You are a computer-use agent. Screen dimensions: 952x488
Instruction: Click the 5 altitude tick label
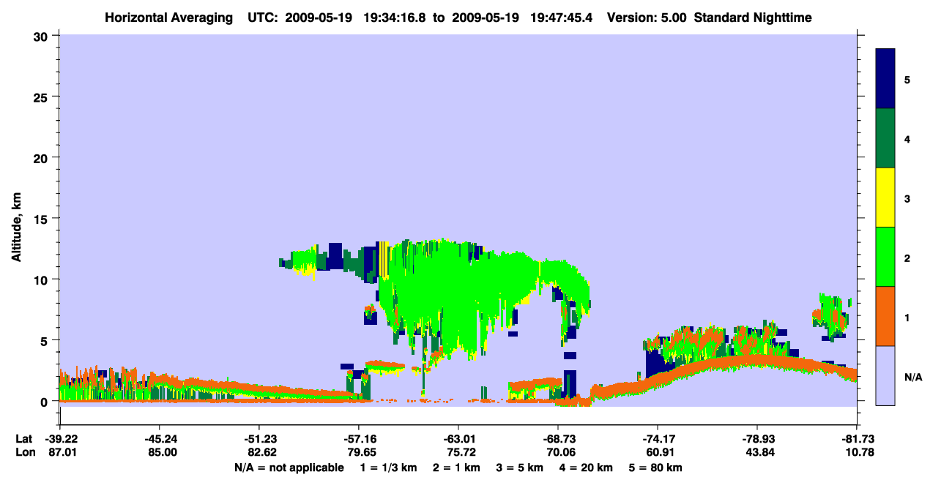click(45, 340)
